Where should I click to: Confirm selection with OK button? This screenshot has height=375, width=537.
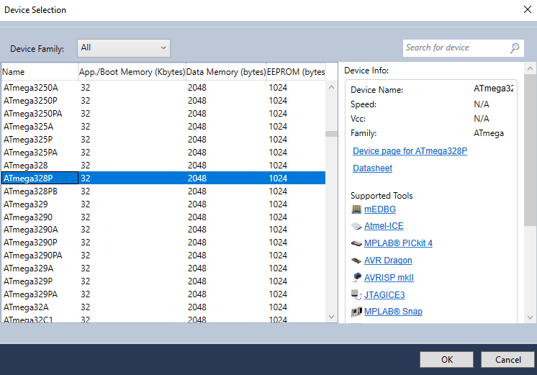coord(446,360)
